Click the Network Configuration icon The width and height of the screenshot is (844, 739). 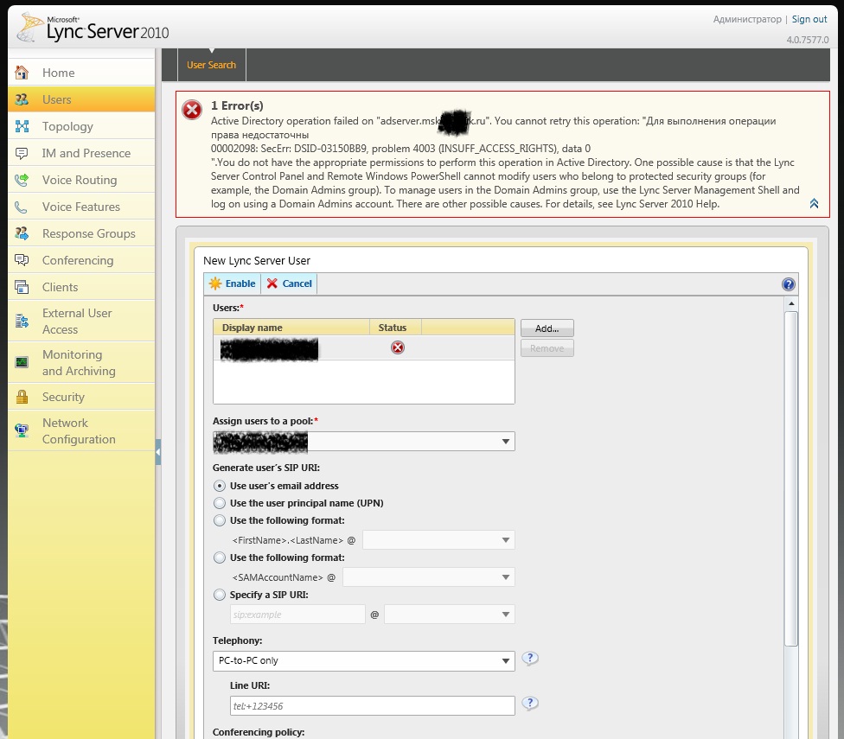point(22,430)
